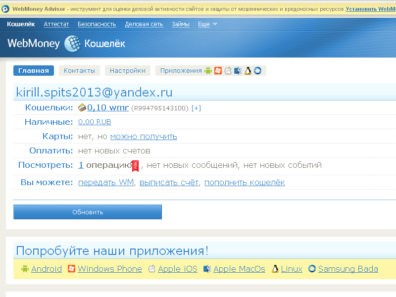Click penguin icon beside Linux link

[x=275, y=269]
